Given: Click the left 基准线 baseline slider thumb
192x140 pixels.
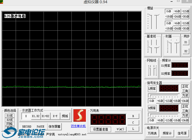Looking at the screenshot, I should [150, 47].
